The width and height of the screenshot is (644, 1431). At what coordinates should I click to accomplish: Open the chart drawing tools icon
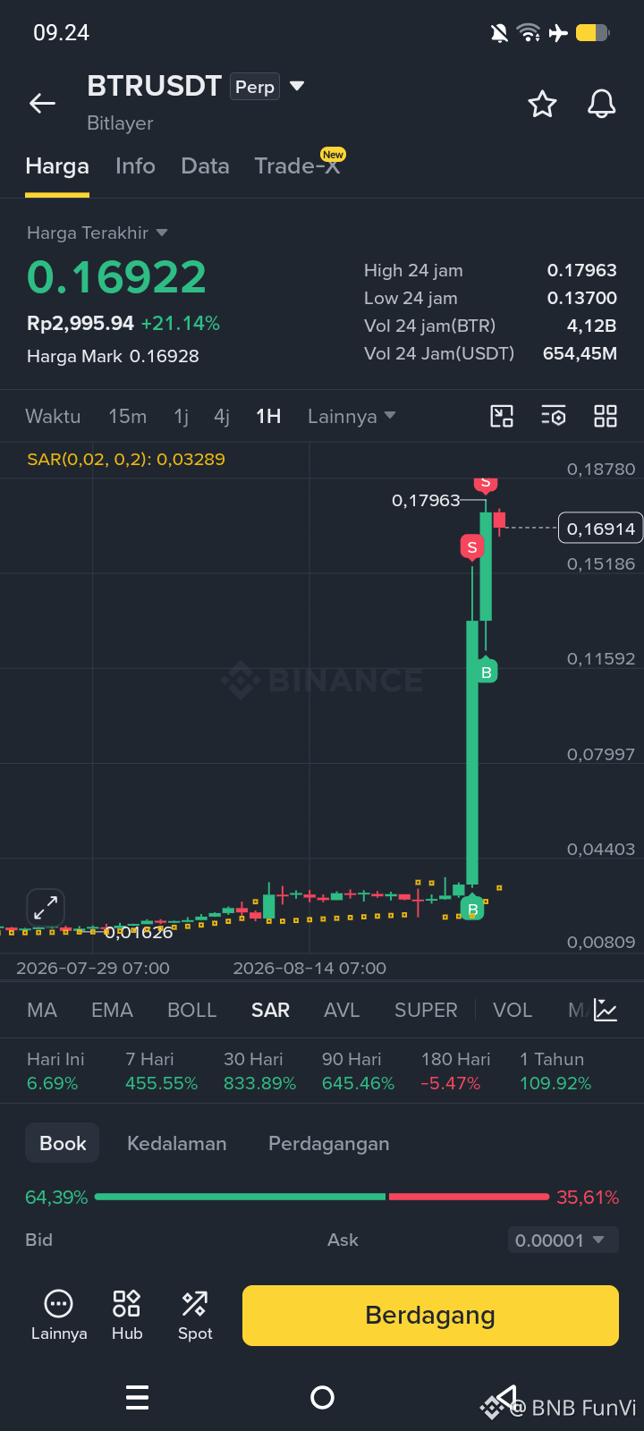click(x=502, y=416)
